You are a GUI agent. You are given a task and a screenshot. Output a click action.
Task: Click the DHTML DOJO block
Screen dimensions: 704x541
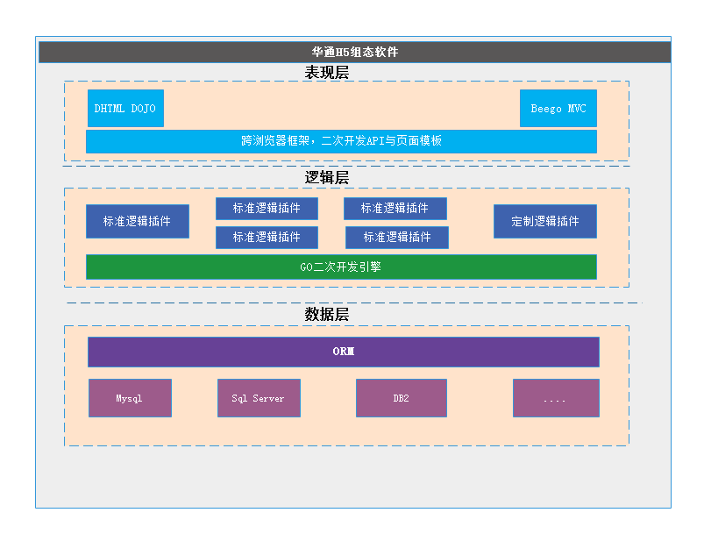click(x=125, y=109)
